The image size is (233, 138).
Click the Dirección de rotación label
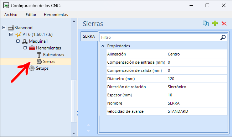126,87
